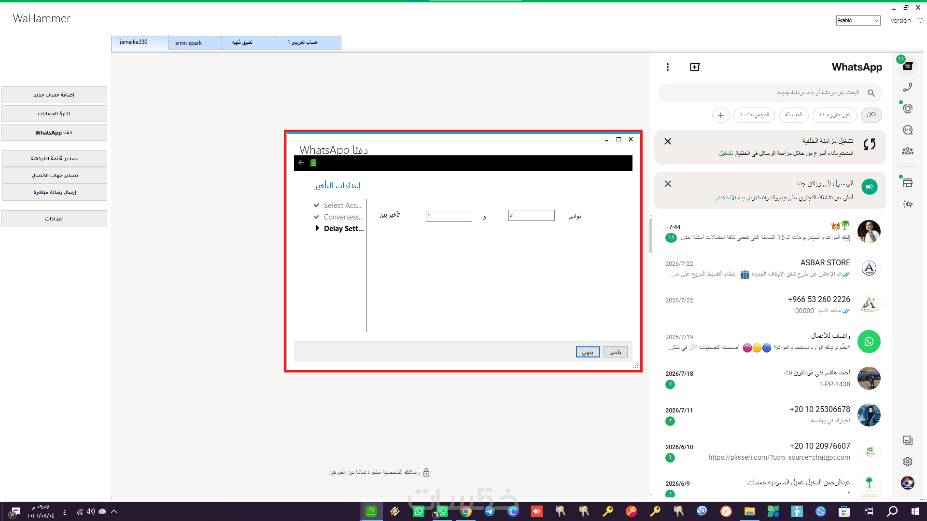The height and width of the screenshot is (521, 927).
Task: Switch to the حساب تجريبي 1 tab
Action: coord(308,43)
